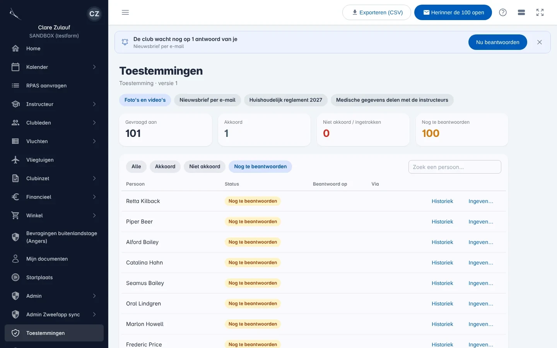Switch to Nieuwsbrief per e-mail tab

[x=207, y=100]
